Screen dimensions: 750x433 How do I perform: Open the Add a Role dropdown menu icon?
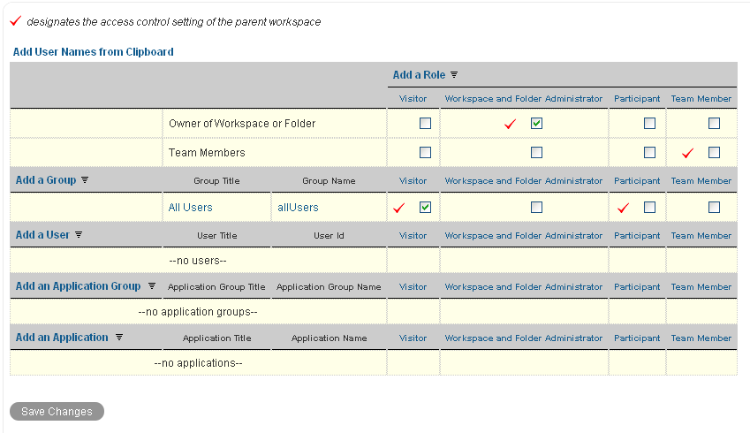tap(454, 75)
